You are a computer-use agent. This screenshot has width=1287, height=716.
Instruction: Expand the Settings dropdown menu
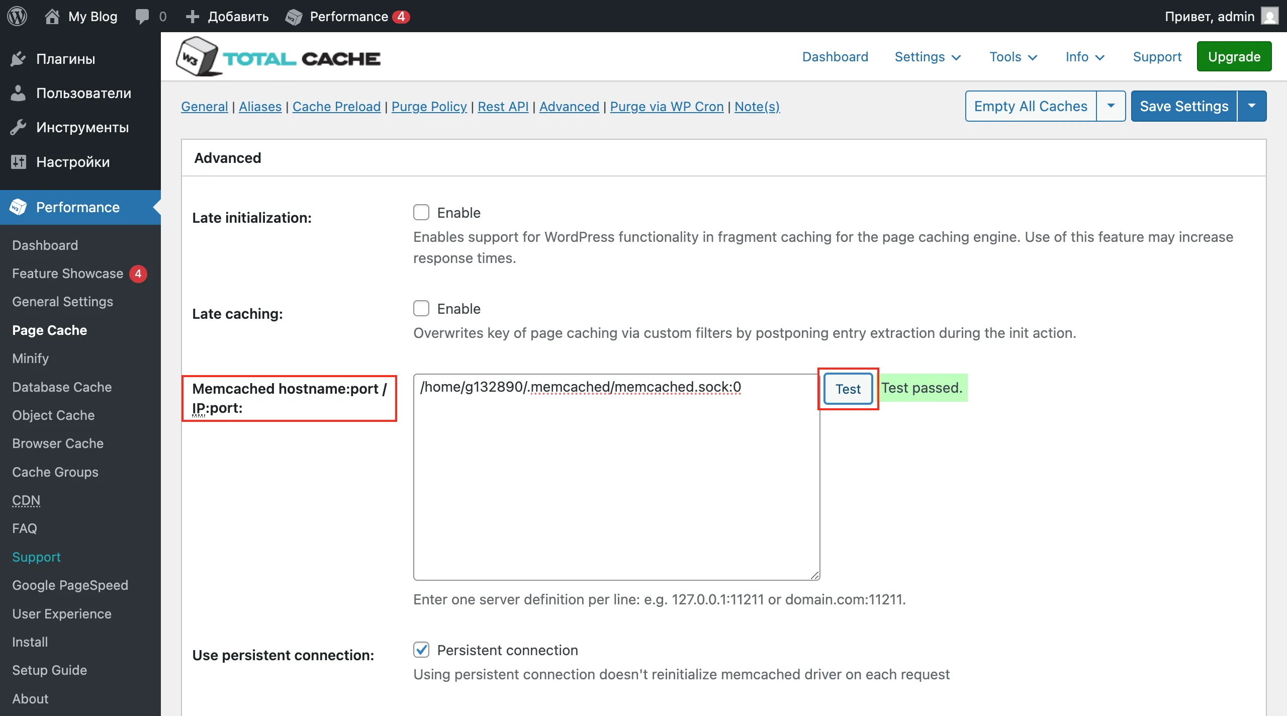928,57
